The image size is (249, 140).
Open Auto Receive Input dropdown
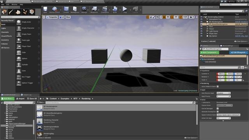[224, 93]
